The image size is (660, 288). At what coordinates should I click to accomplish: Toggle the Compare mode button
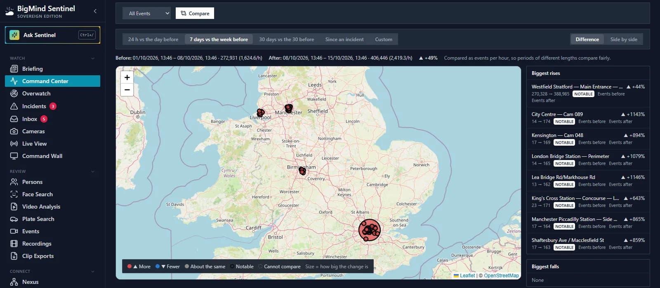point(195,13)
